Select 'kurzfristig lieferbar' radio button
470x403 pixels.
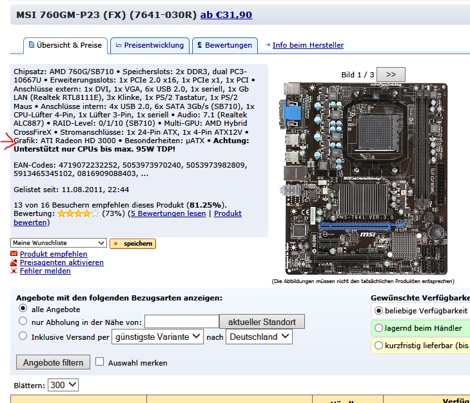coord(378,346)
